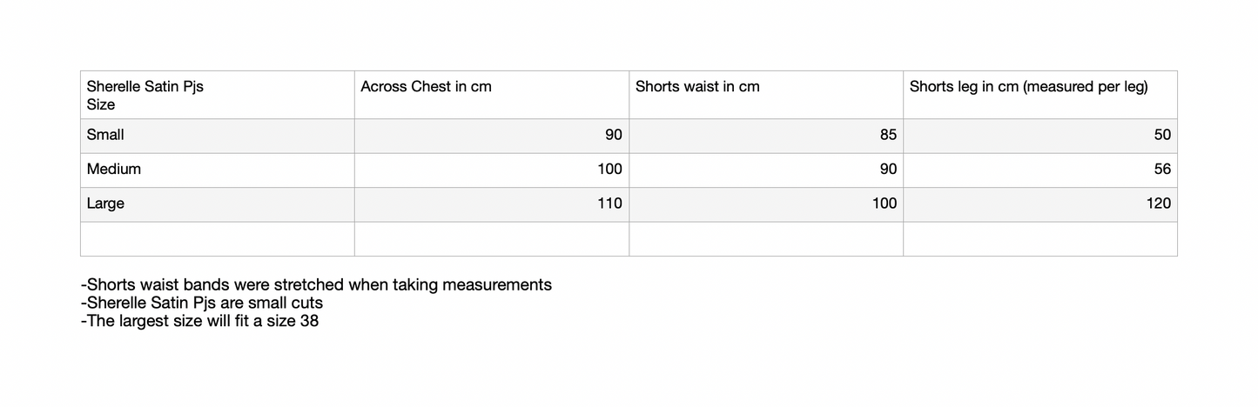Screen dimensions: 1258x407
Task: Select the 'Sherelle Satin Pjs are small cuts' note
Action: (201, 303)
